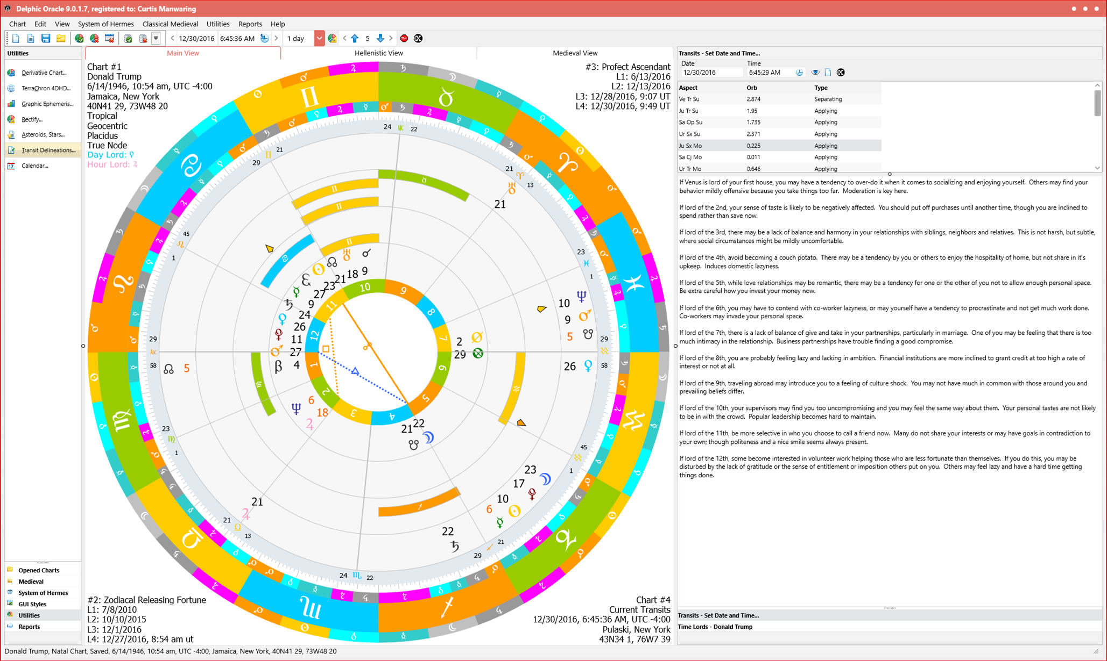Expand System of Hermes sidebar section
Image resolution: width=1107 pixels, height=661 pixels.
click(x=43, y=593)
